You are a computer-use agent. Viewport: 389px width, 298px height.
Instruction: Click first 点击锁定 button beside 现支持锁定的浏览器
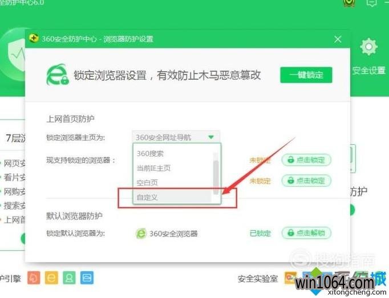(307, 160)
